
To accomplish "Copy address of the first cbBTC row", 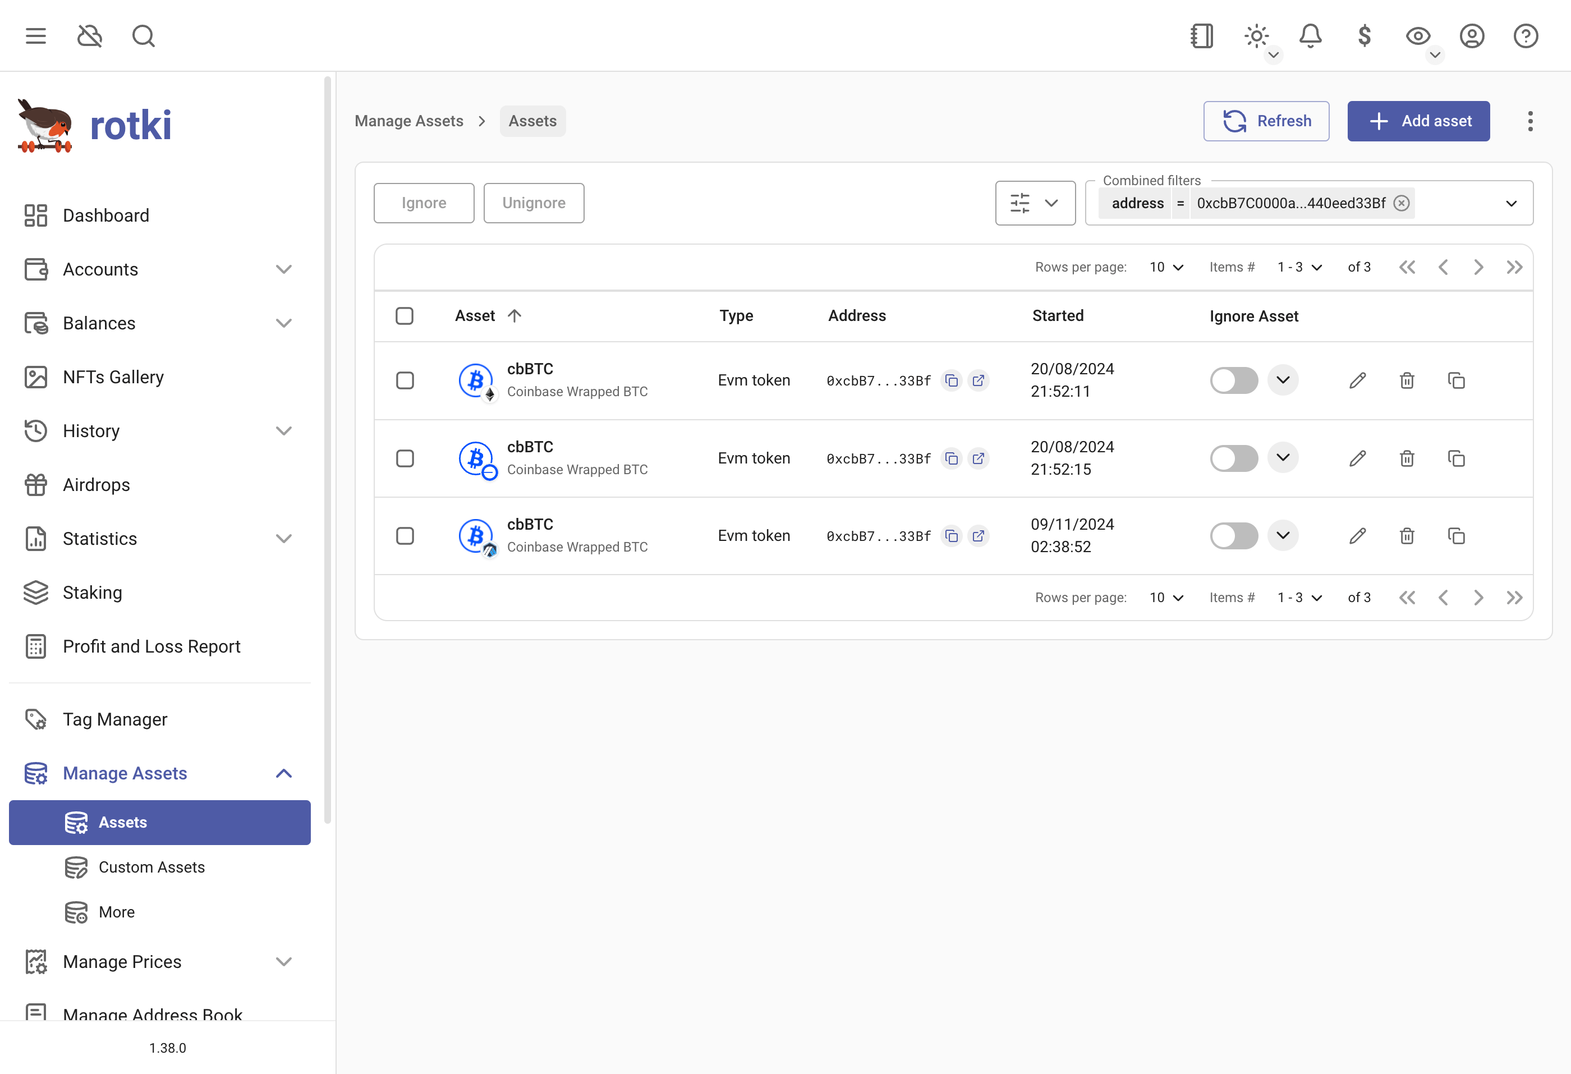I will point(951,380).
